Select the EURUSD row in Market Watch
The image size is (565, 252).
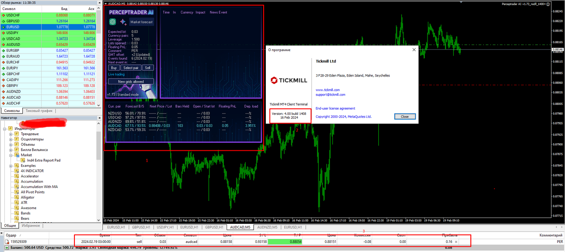[x=48, y=27]
